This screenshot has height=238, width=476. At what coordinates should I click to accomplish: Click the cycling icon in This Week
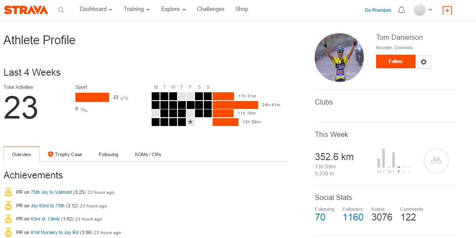(436, 161)
